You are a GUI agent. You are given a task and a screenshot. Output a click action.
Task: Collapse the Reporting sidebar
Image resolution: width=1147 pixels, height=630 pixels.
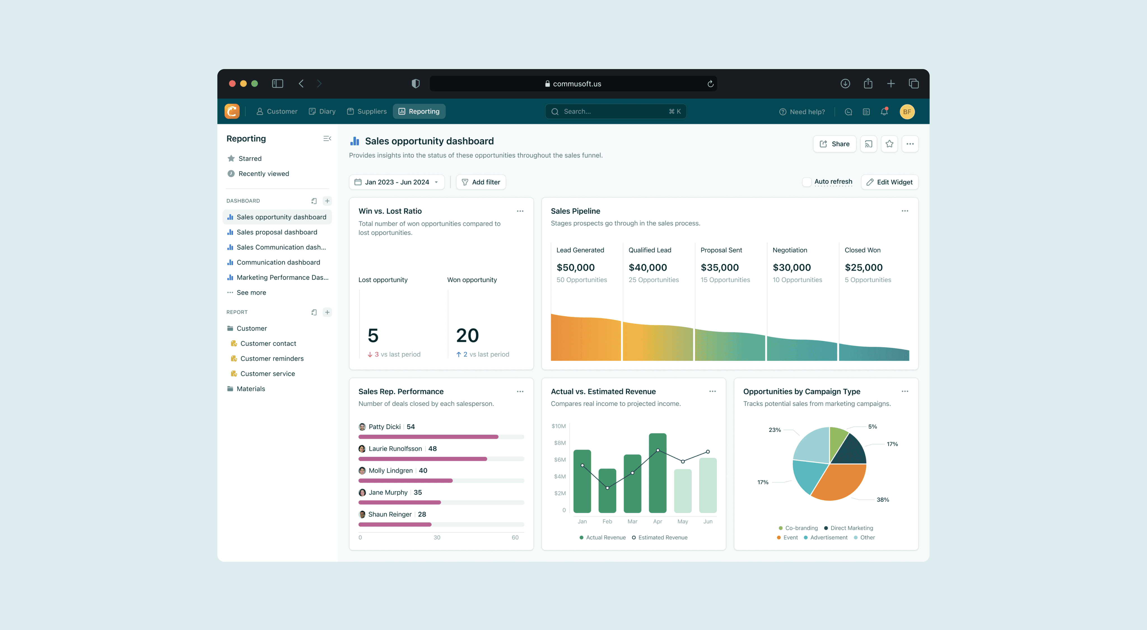[x=327, y=138]
